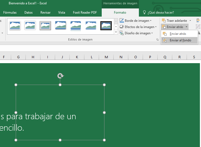The height and width of the screenshot is (147, 201).
Task: Expand the Traer adelante dropdown arrow
Action: (x=190, y=21)
